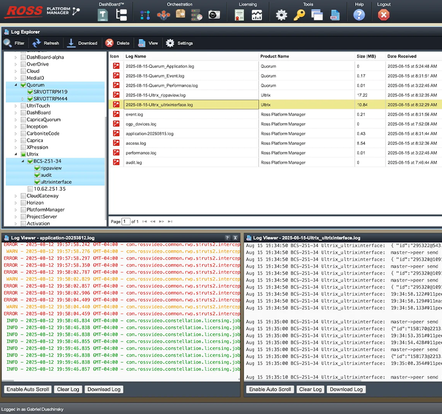Click the page number input field
The image size is (442, 414).
click(x=125, y=221)
